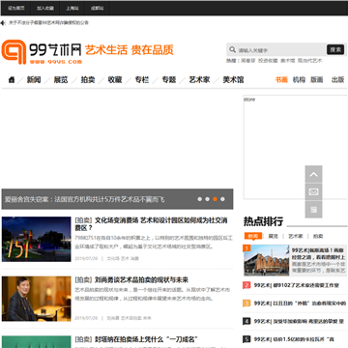Open 机构 in right navigation
The image size is (348, 348).
[299, 79]
